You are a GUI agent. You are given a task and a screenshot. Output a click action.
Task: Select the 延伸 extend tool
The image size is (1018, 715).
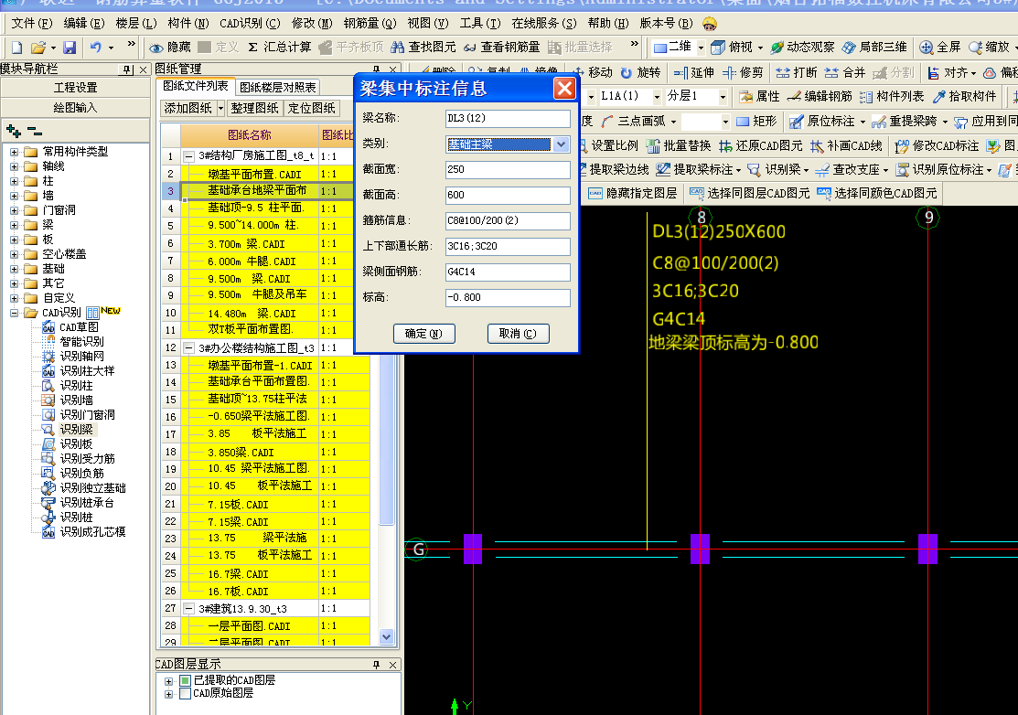694,72
